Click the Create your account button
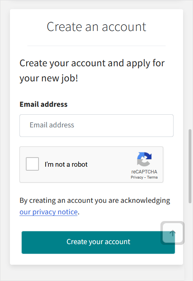This screenshot has height=281, width=193. (x=98, y=243)
